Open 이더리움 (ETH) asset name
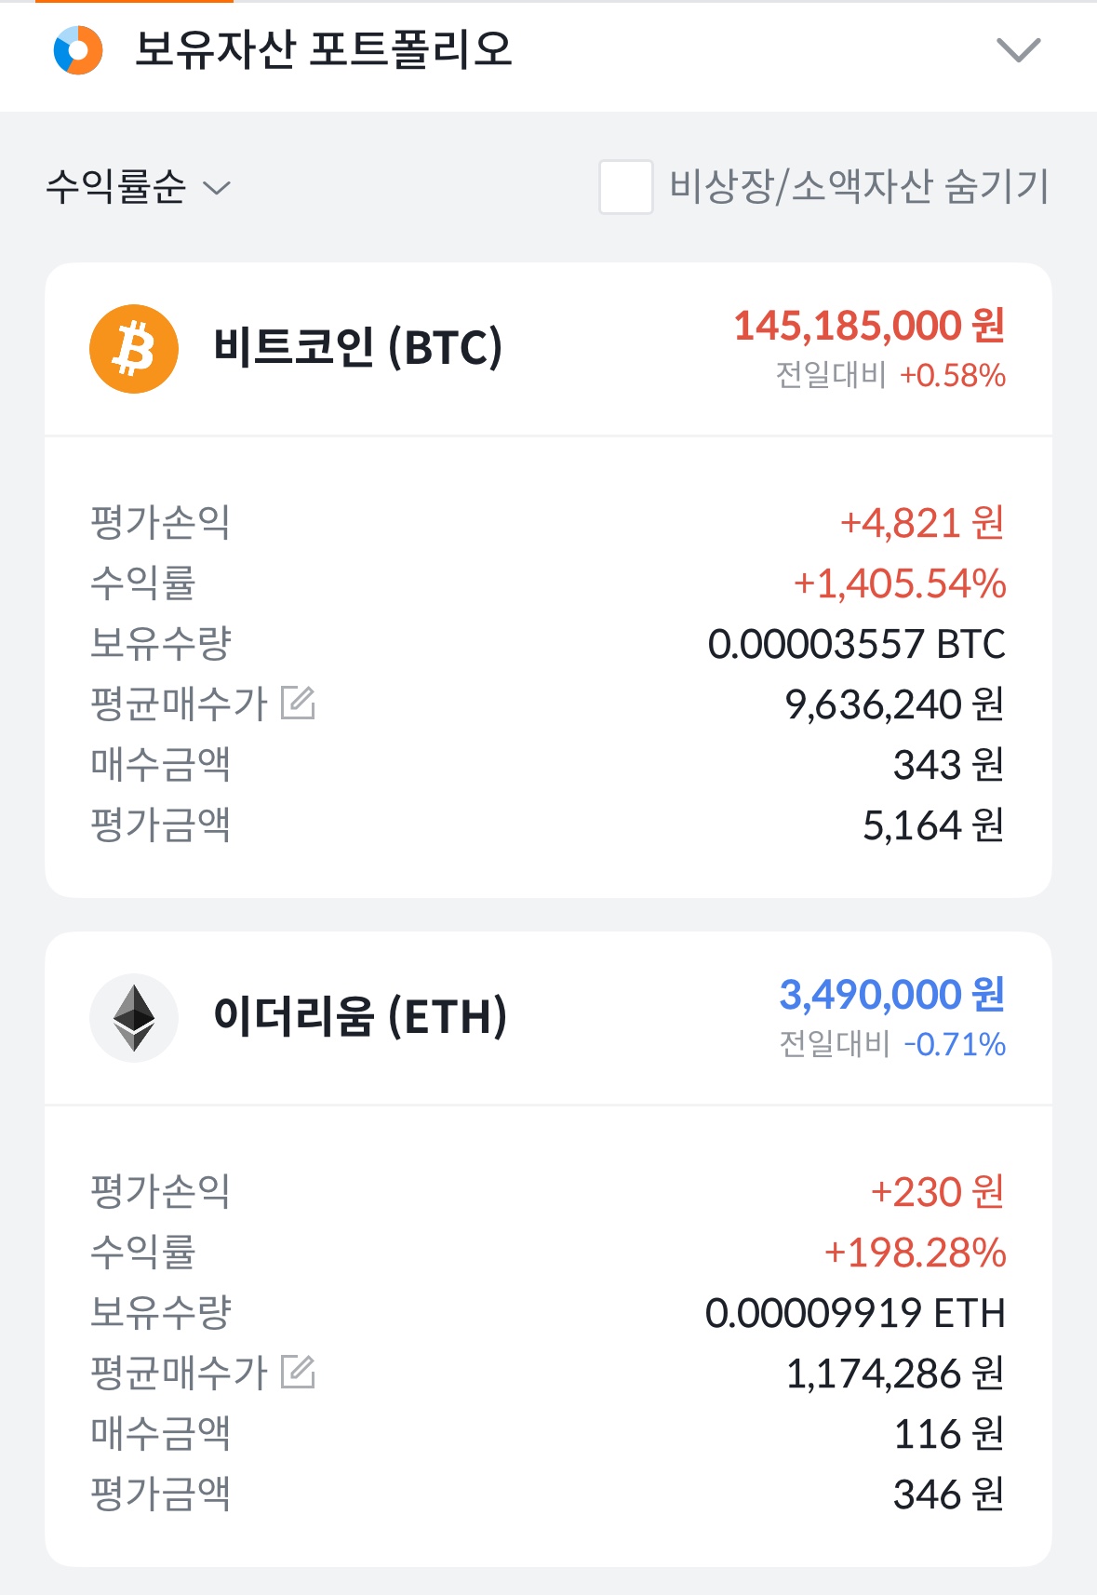Viewport: 1097px width, 1595px height. pos(360,1016)
